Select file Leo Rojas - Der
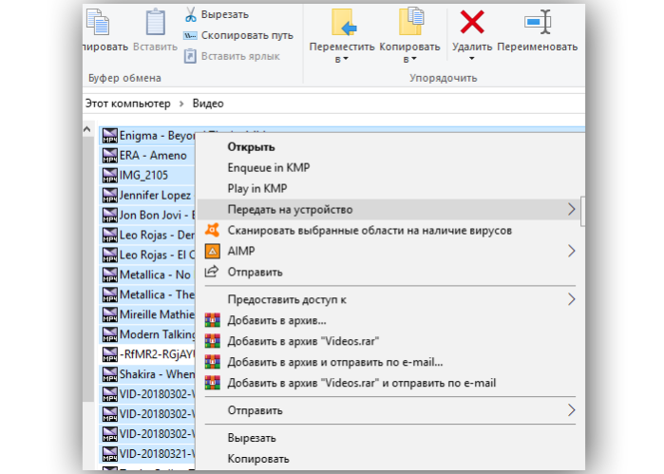Image resolution: width=664 pixels, height=474 pixels. point(147,235)
